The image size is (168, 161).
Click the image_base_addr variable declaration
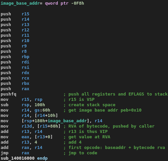pyautogui.click(x=42, y=3)
